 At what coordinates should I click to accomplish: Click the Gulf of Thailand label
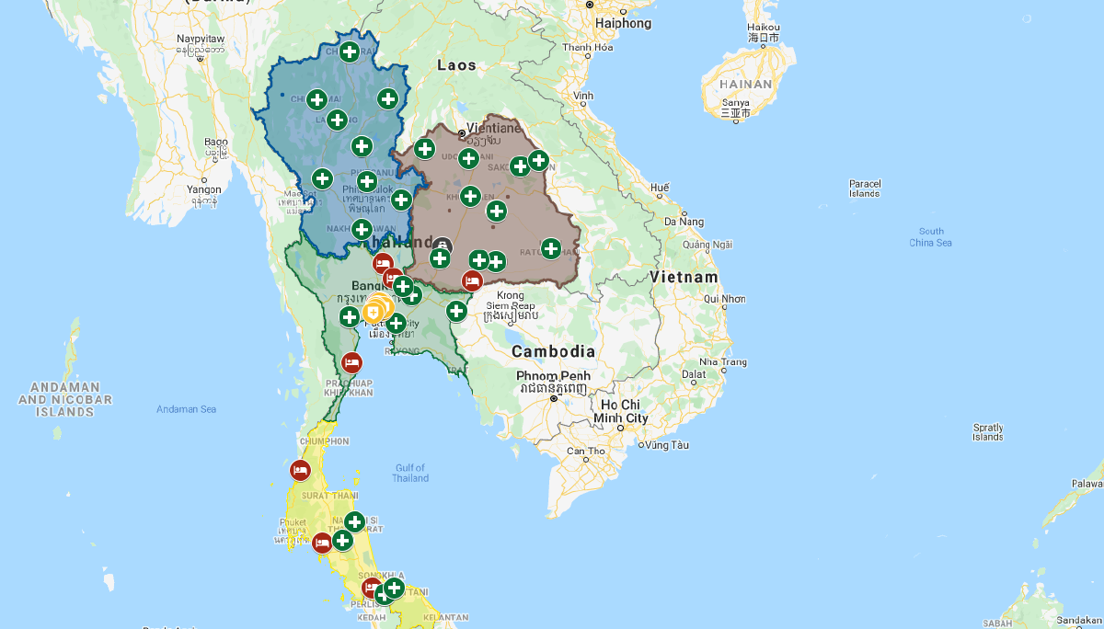[410, 473]
